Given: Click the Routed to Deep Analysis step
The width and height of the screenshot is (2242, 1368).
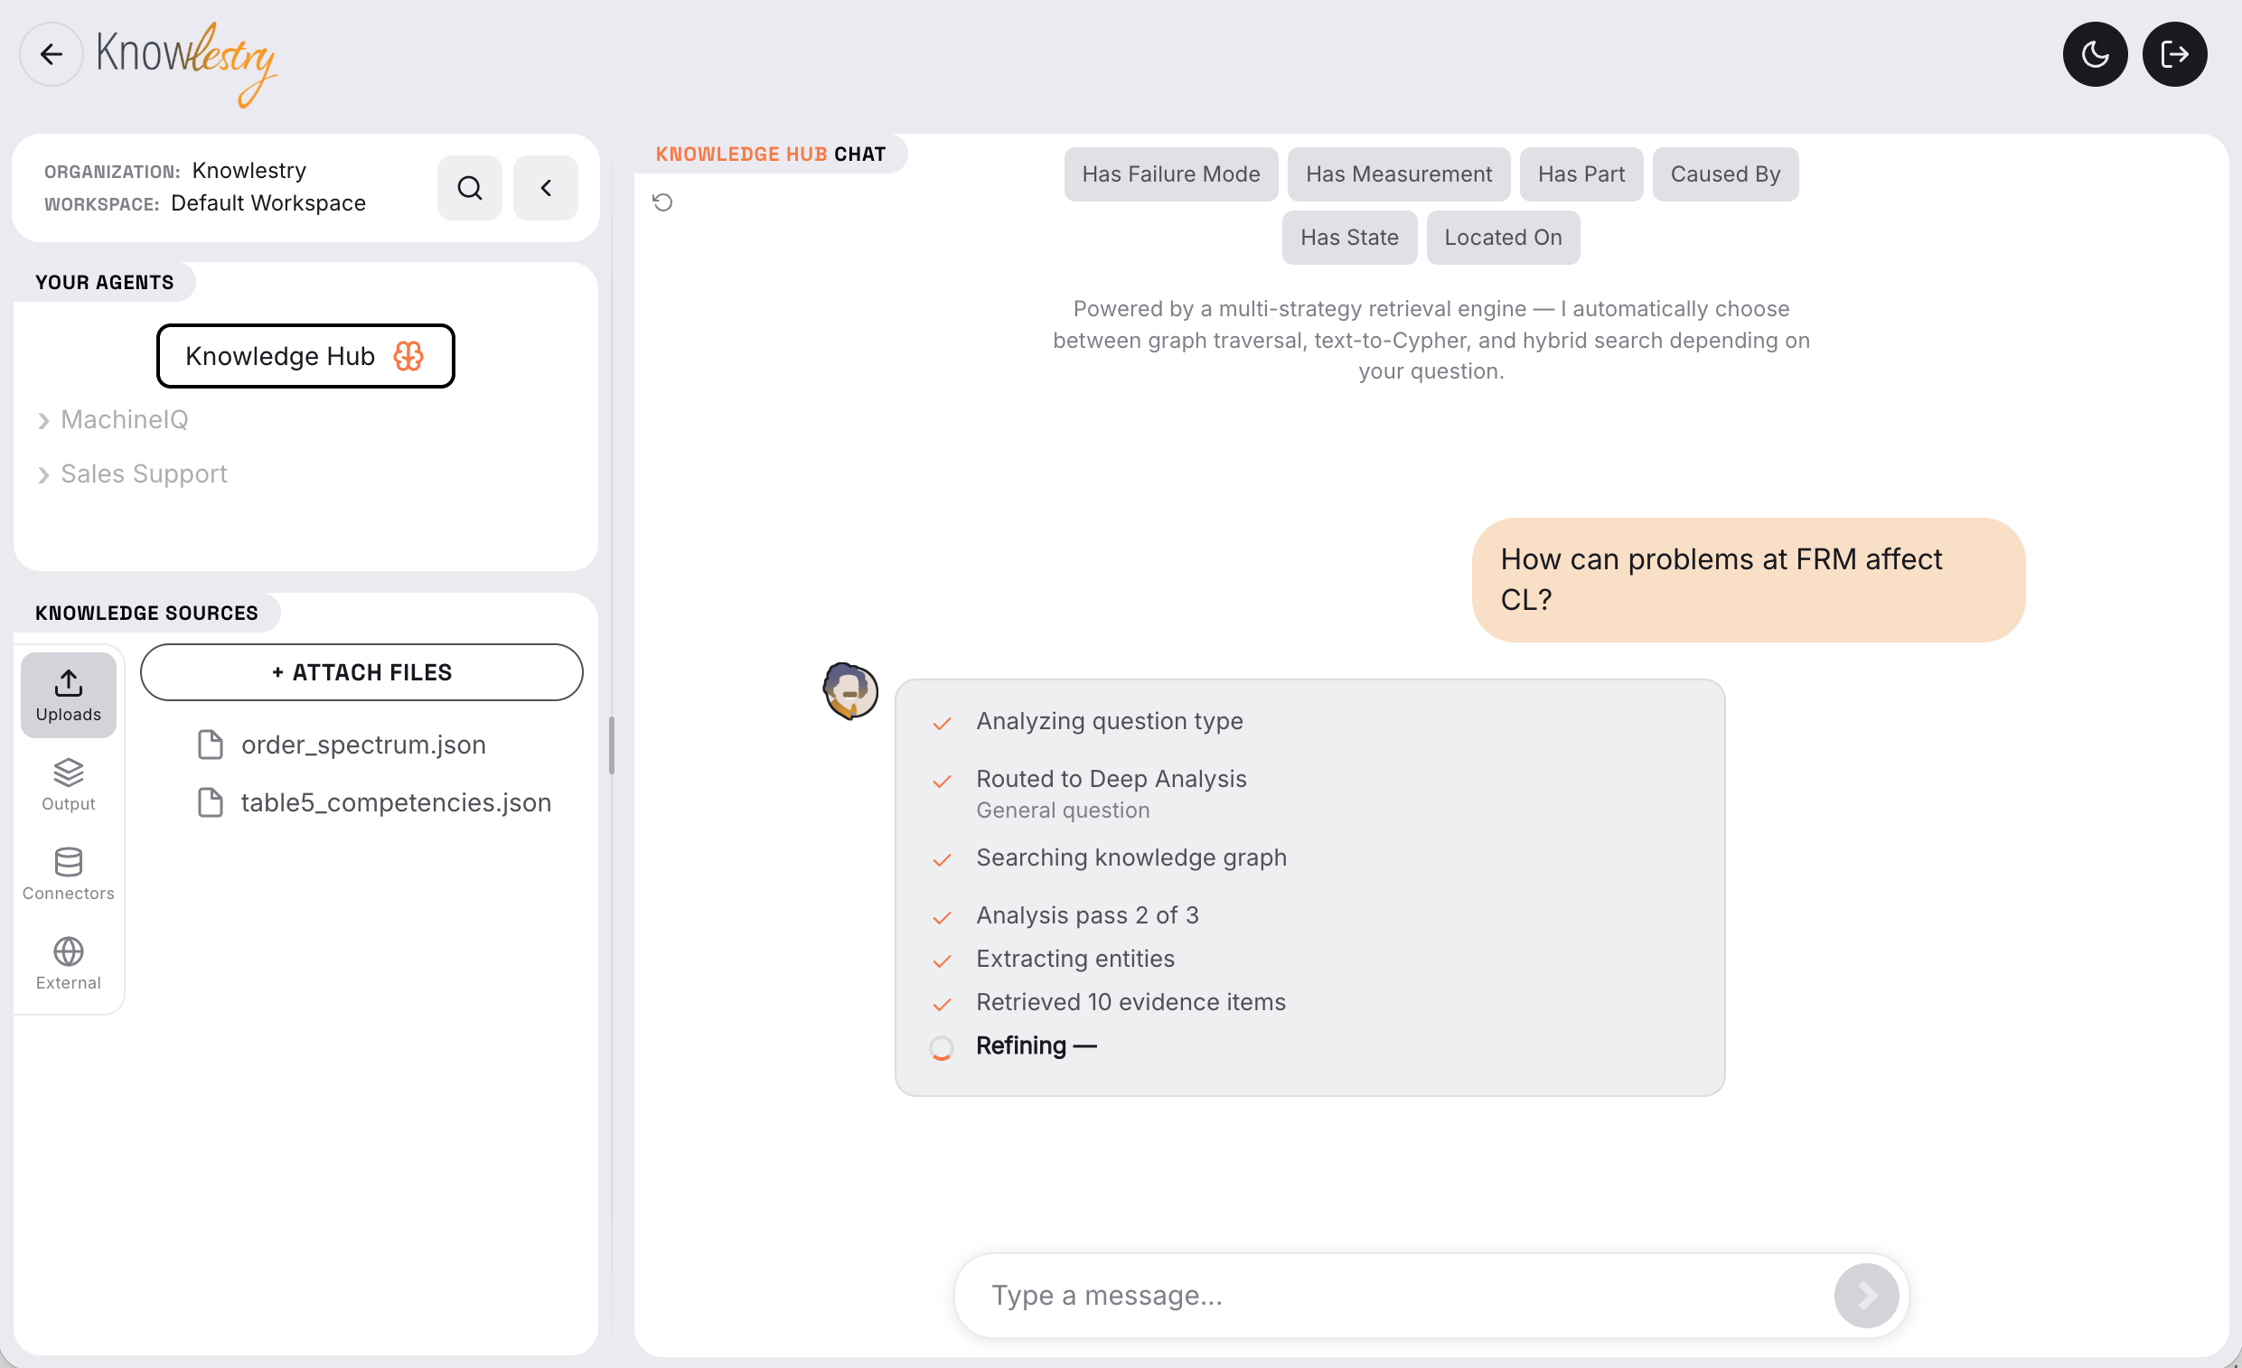Looking at the screenshot, I should [1111, 780].
